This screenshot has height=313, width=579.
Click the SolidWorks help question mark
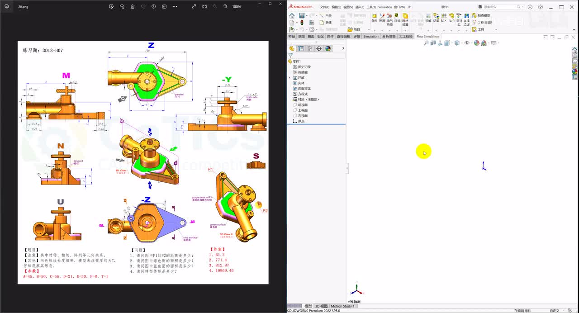[541, 7]
